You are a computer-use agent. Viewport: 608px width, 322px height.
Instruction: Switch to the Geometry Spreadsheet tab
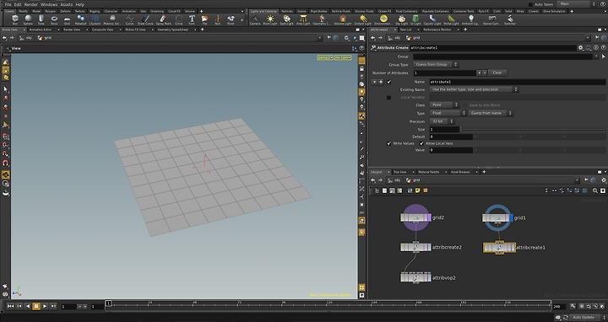[x=173, y=30]
